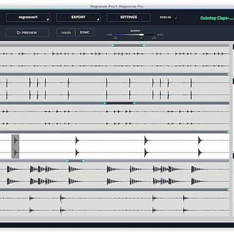Image resolution: width=234 pixels, height=234 pixels.
Task: Click loop range start handle on third layer
Action: coord(105,103)
